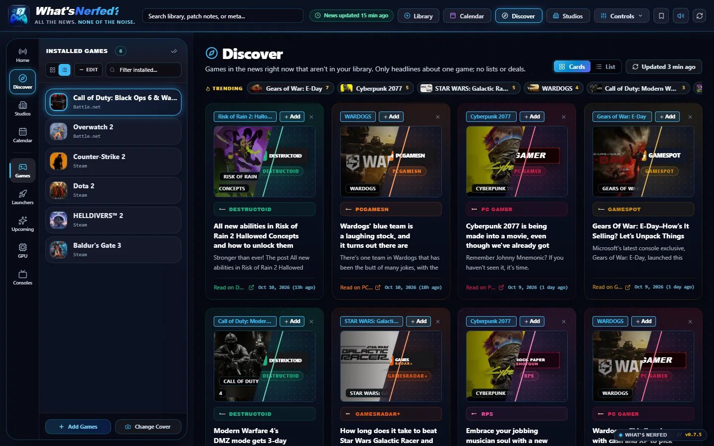
Task: Click the Change Cover button
Action: pos(148,427)
